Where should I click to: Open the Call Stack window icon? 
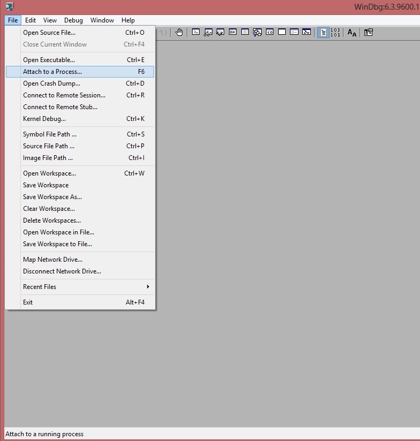[x=257, y=32]
